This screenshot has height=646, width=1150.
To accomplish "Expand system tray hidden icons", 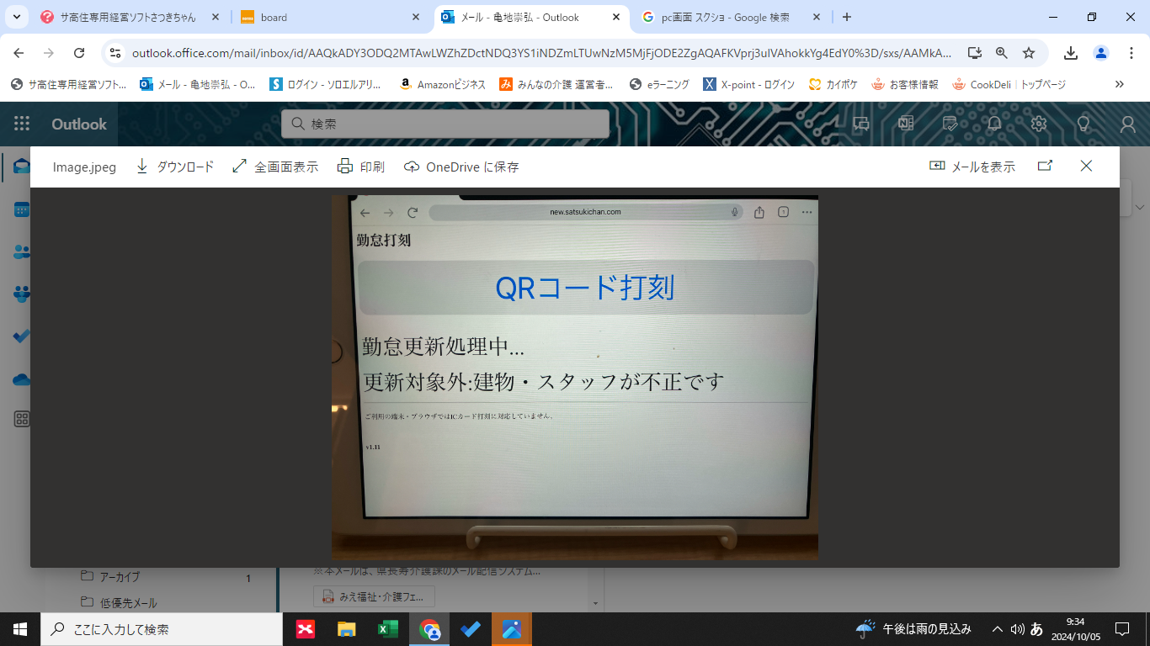I will click(x=998, y=628).
